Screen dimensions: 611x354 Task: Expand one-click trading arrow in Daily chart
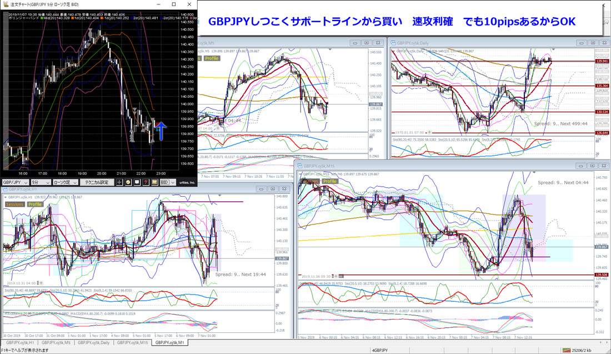tap(394, 51)
